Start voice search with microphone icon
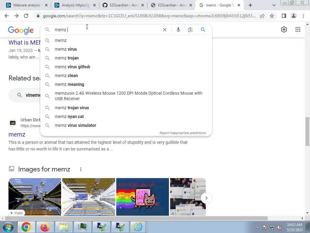Viewport: 310px width, 233px height. click(x=178, y=30)
